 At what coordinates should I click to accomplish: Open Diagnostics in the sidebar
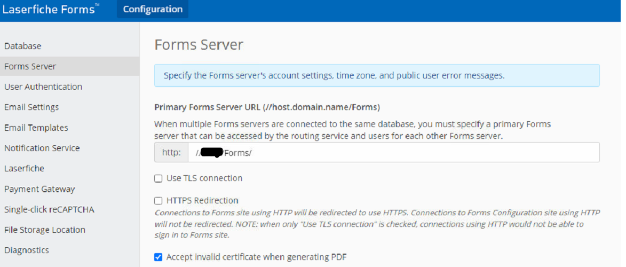26,250
